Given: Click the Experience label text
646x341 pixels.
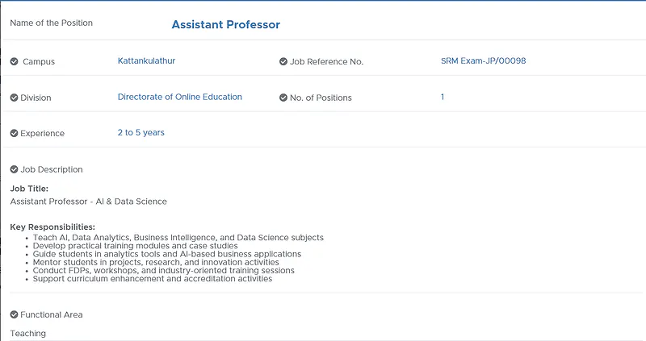Looking at the screenshot, I should (x=43, y=133).
